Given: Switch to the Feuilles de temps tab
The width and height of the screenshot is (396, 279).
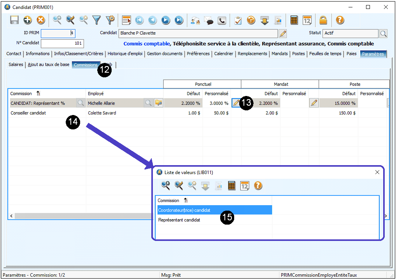Looking at the screenshot, I should pyautogui.click(x=325, y=54).
